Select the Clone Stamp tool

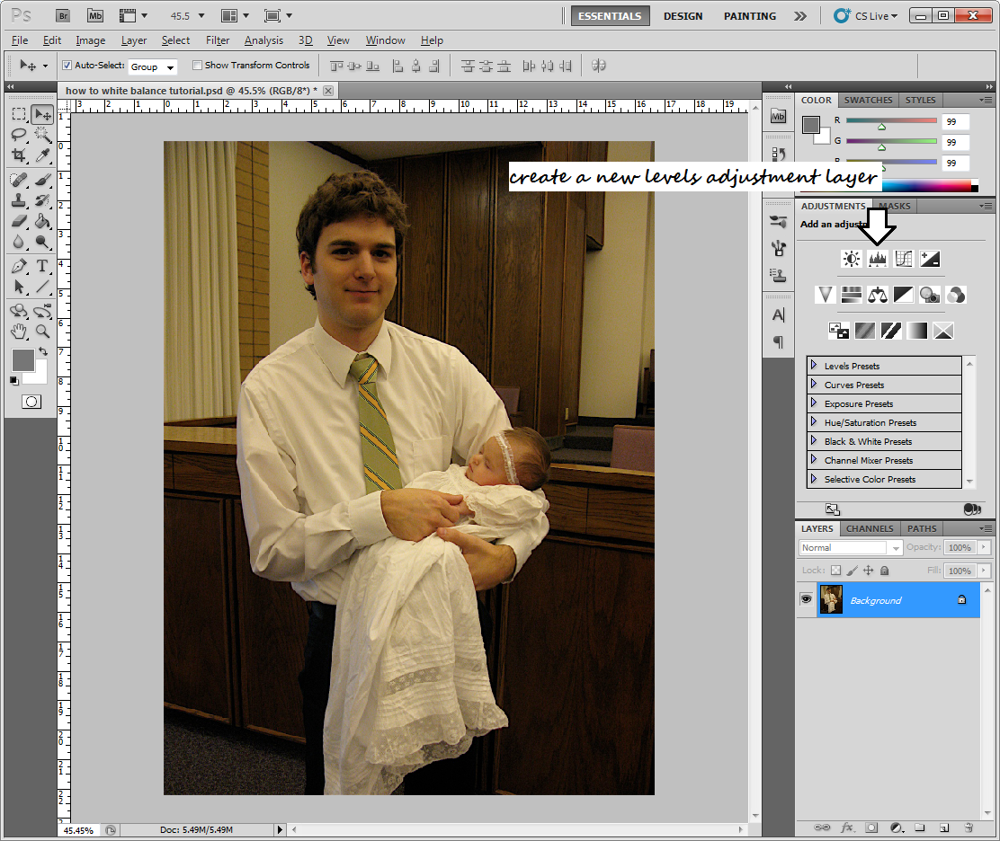[x=19, y=200]
